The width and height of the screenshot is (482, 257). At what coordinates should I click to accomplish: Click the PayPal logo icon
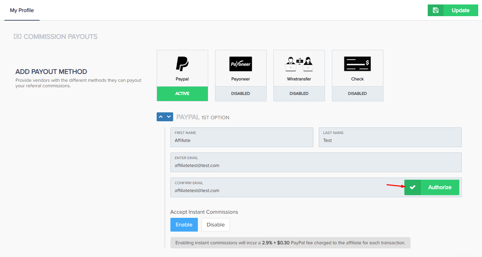coord(182,64)
